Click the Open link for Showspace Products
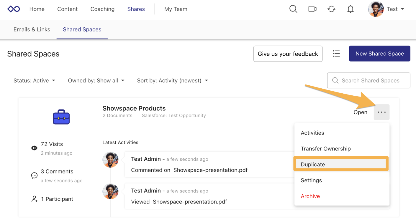Viewport: 416px width, 222px height. (x=360, y=112)
